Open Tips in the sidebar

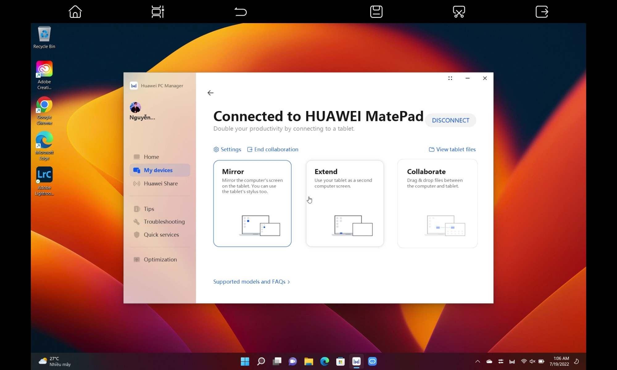pyautogui.click(x=159, y=209)
